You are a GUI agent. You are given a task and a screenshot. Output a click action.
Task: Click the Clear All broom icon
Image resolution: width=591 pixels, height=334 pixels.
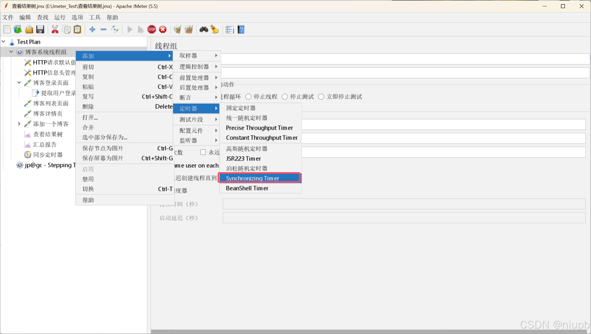tap(189, 29)
